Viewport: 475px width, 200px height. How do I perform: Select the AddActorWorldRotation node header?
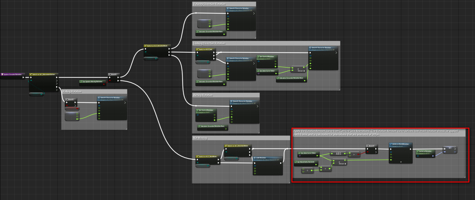pyautogui.click(x=401, y=144)
